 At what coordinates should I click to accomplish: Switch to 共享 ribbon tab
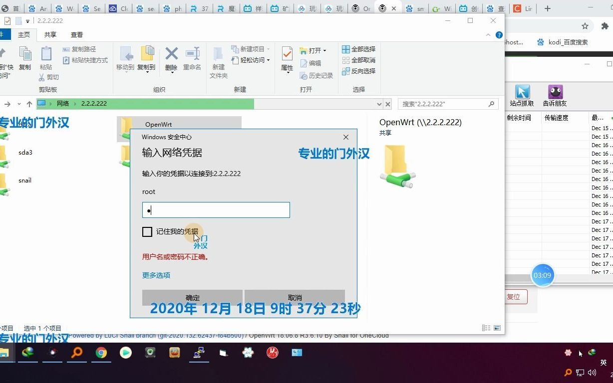click(50, 35)
